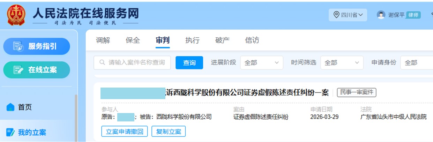Click the user avatar icon for 谢保平
This screenshot has width=433, height=142.
pyautogui.click(x=381, y=15)
